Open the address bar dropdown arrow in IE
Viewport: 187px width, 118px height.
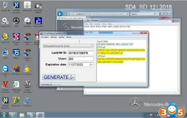pyautogui.click(x=125, y=14)
